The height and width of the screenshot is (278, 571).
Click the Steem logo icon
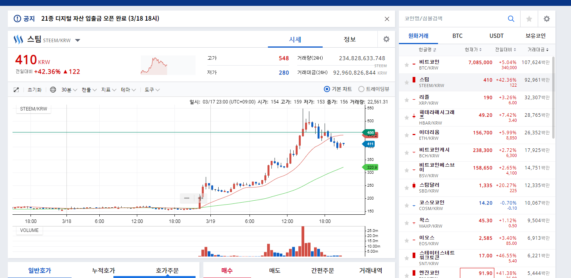(19, 39)
